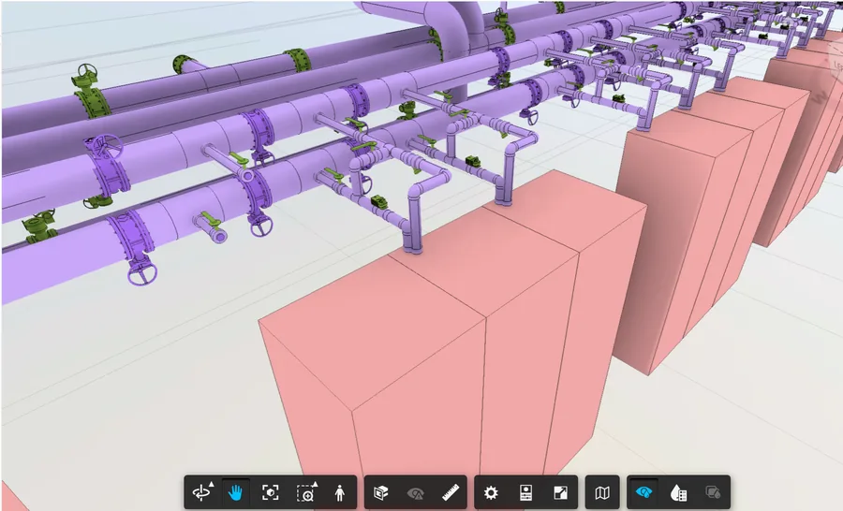Click the greyed-out eye warning icon

(416, 492)
